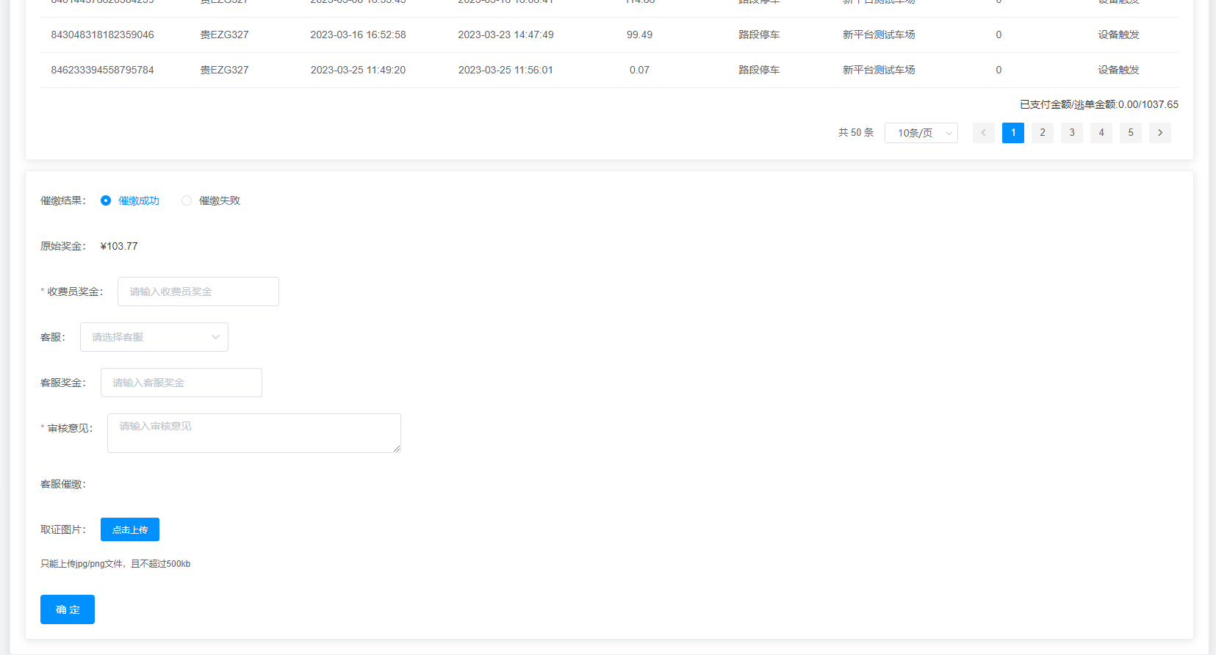Screen dimensions: 1216x655
Task: Select the 催缴失败 radio option
Action: coord(187,200)
